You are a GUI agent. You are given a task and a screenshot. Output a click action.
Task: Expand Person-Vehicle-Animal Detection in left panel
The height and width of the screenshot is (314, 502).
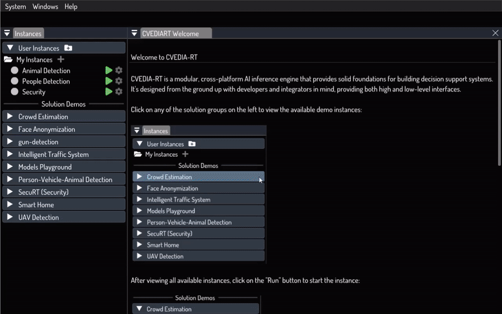click(x=64, y=179)
